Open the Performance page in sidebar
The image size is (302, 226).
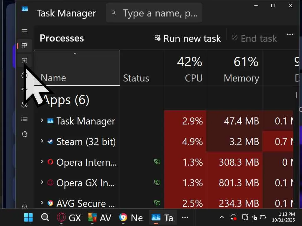24,61
